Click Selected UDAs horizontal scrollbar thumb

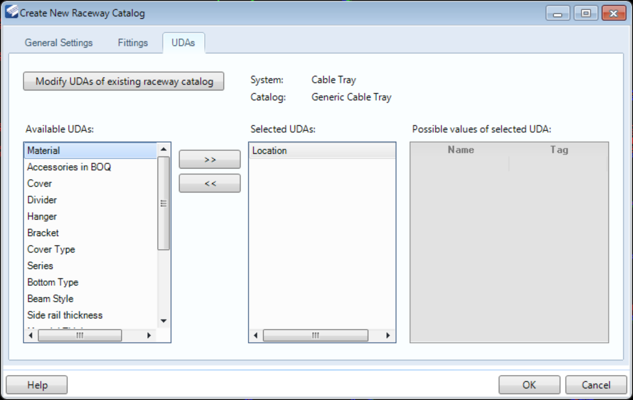click(316, 335)
